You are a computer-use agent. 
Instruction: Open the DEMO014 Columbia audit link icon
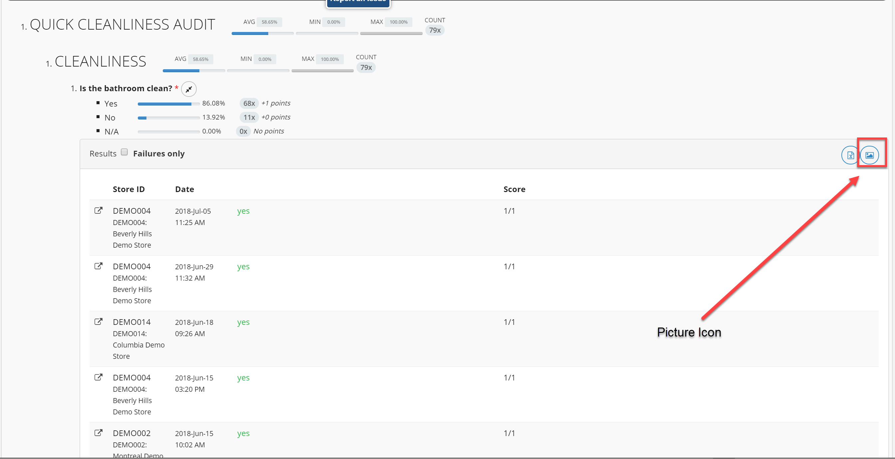[98, 322]
